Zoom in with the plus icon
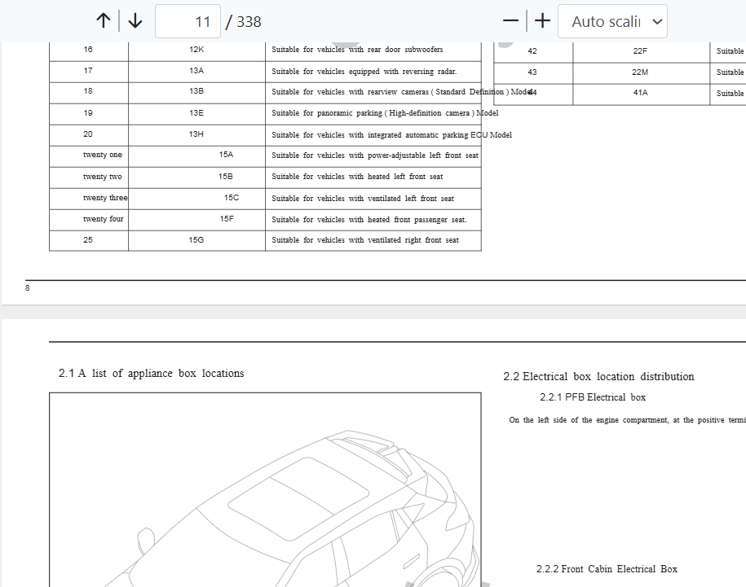The image size is (746, 587). pos(542,21)
